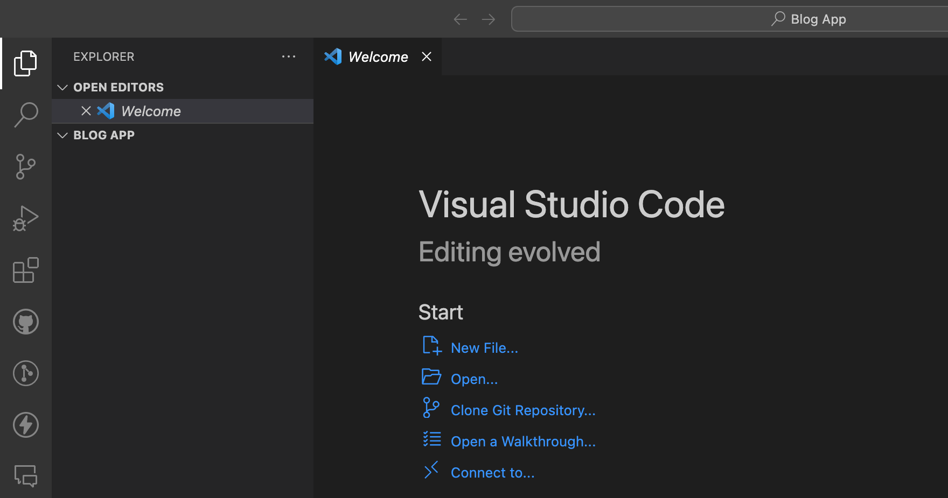
Task: Click the New File... link
Action: coord(485,348)
